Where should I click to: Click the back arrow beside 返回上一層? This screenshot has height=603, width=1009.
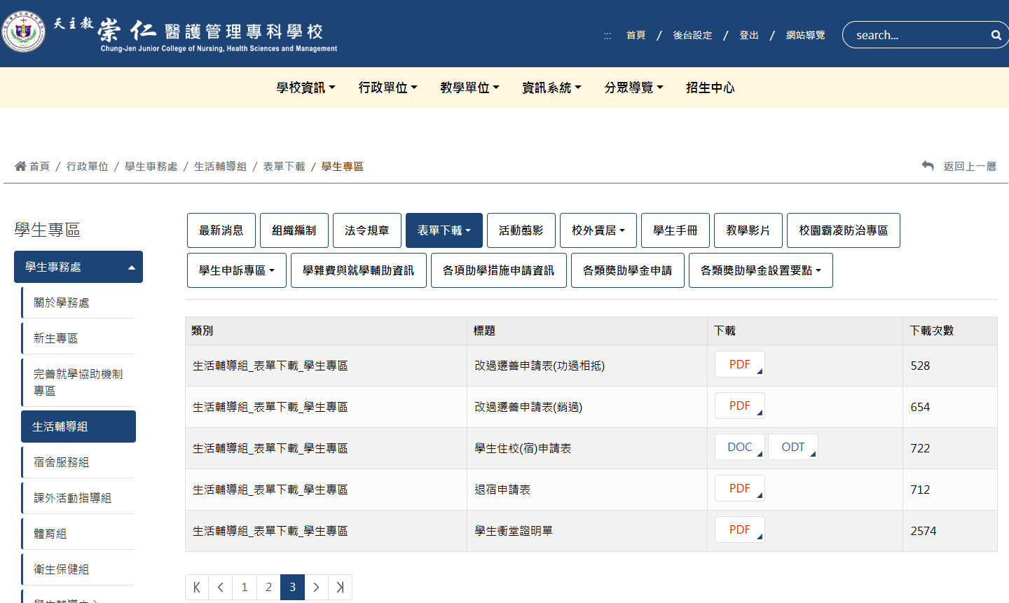927,165
